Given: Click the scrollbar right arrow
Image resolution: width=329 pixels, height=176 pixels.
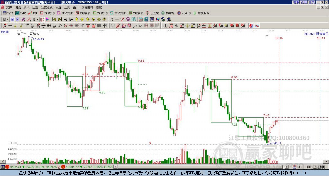Looking at the screenshot, I should click(287, 167).
